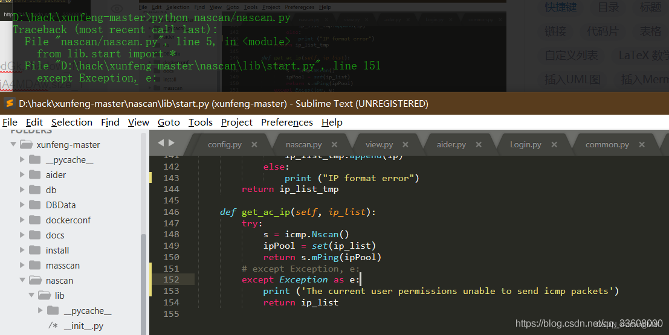Expand the aider folder arrow

[x=22, y=174]
